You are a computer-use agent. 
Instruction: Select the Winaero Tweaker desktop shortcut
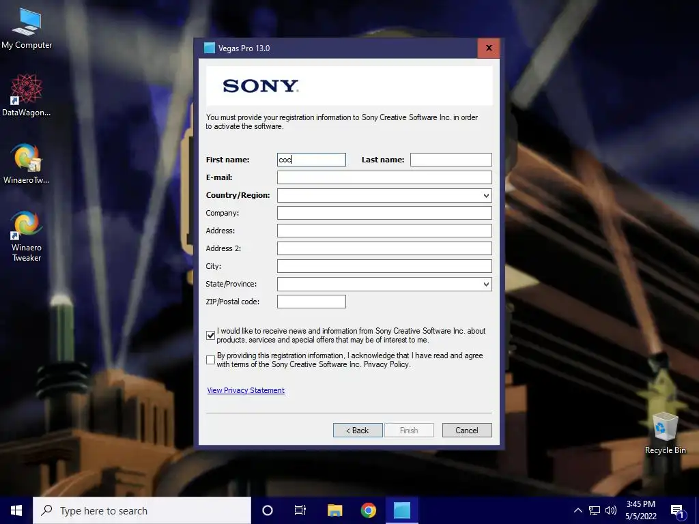click(x=27, y=235)
